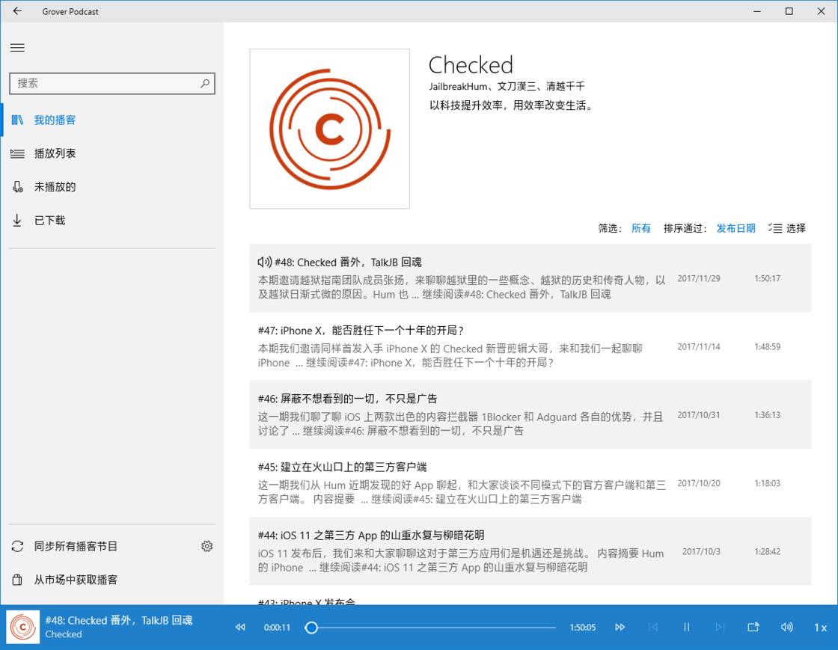Open the sort dropdown 发布日期
The height and width of the screenshot is (650, 838).
coord(735,229)
